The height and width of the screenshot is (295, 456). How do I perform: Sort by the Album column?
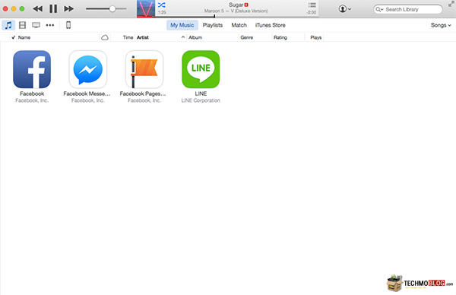(x=195, y=37)
